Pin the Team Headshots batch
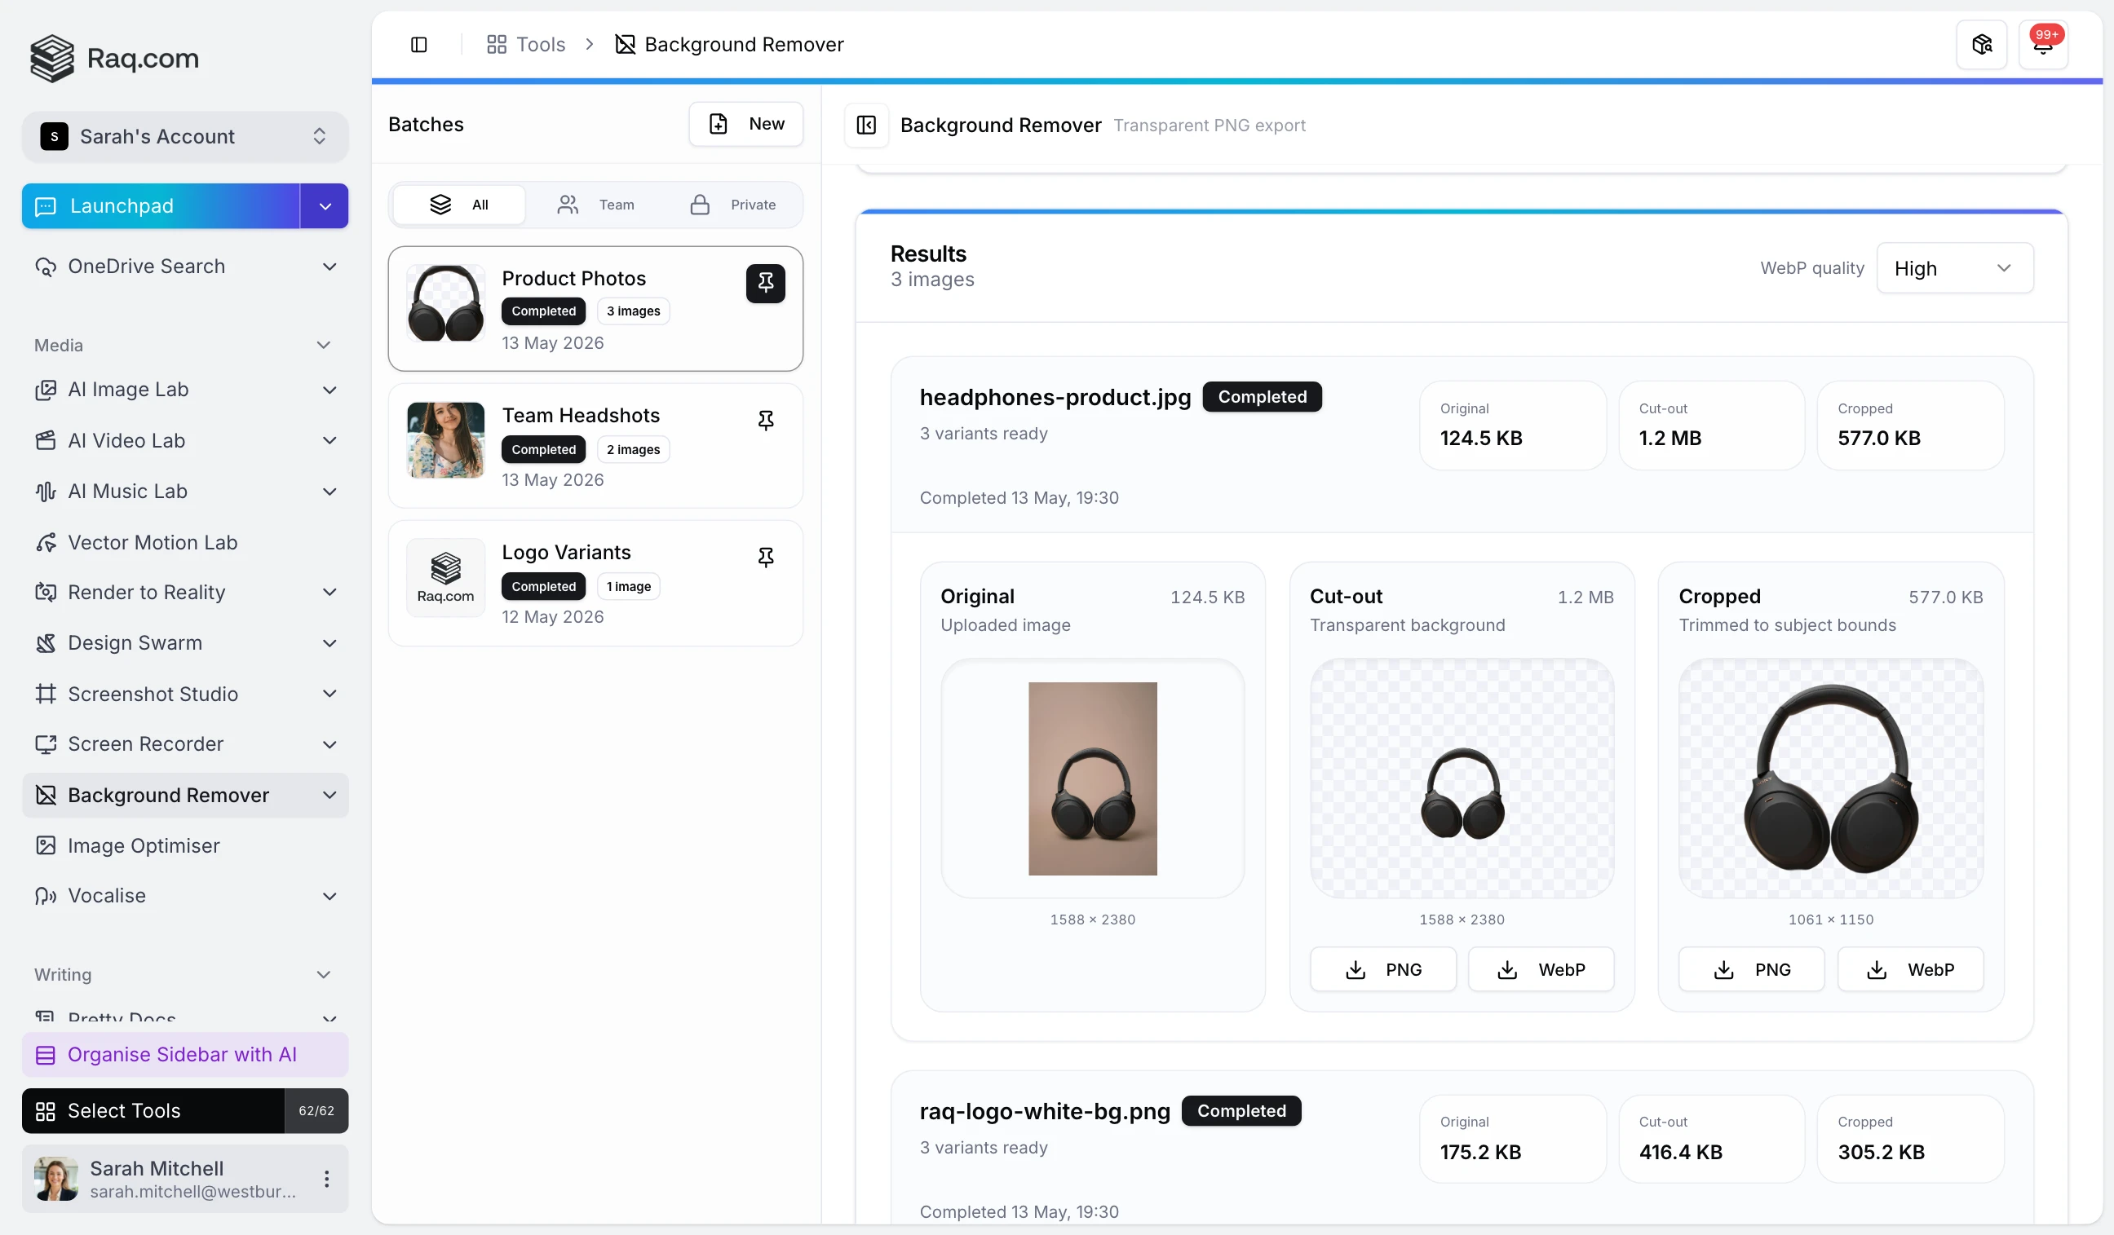This screenshot has height=1235, width=2114. click(x=765, y=420)
